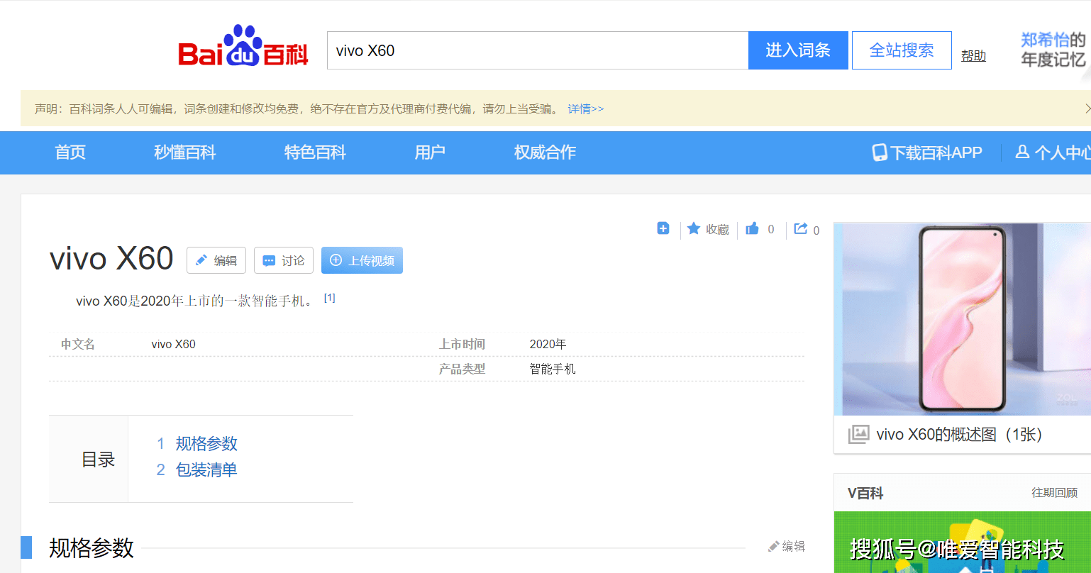The image size is (1091, 573).
Task: Jump to 包装清单 in table of contents
Action: coord(206,469)
